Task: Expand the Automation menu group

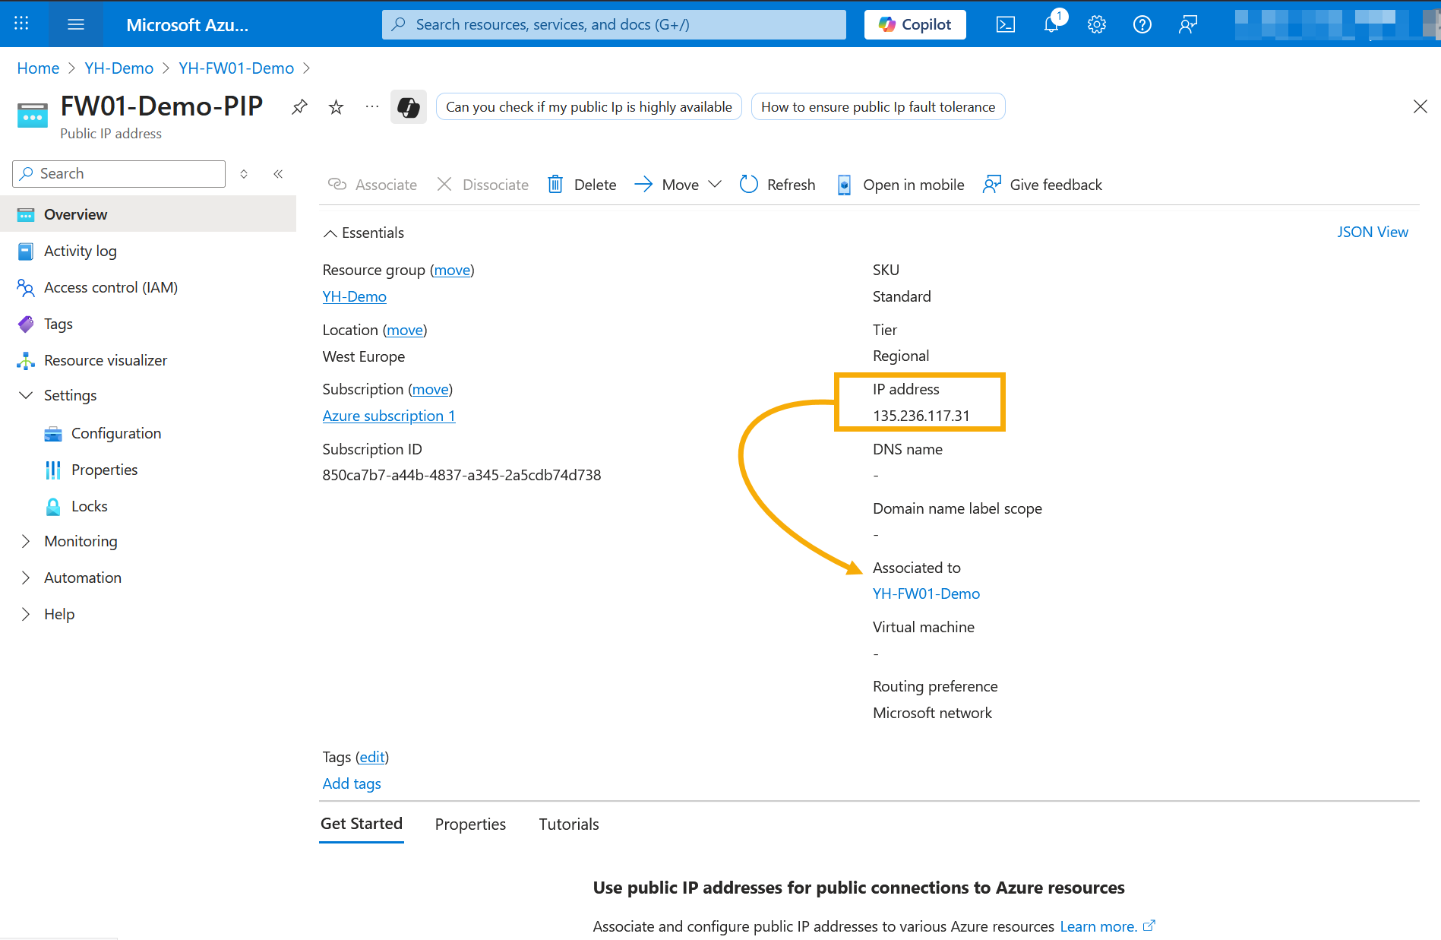Action: pyautogui.click(x=26, y=578)
